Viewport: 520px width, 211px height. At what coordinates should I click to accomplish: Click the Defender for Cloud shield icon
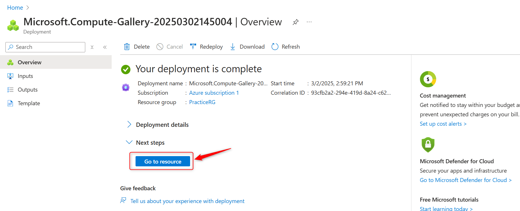pyautogui.click(x=428, y=145)
